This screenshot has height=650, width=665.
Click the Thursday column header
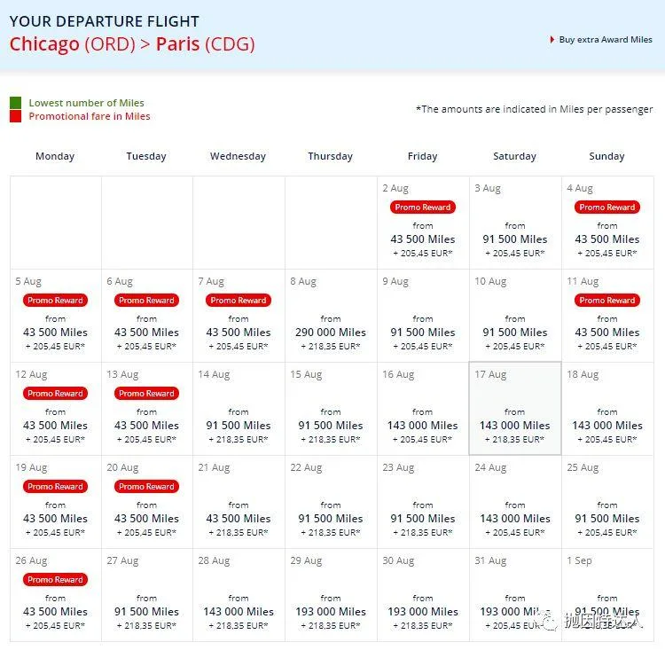(331, 156)
